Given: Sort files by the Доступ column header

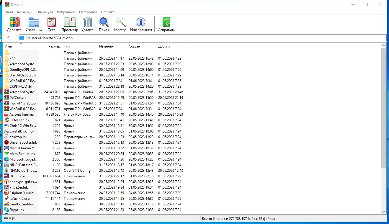Looking at the screenshot, I should coord(171,46).
